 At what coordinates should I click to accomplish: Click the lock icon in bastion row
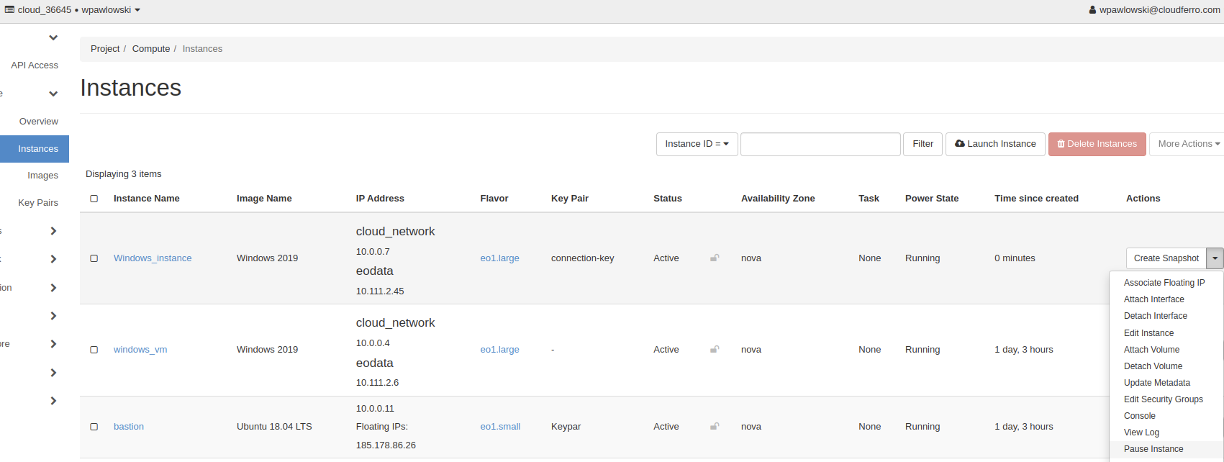[x=715, y=426]
